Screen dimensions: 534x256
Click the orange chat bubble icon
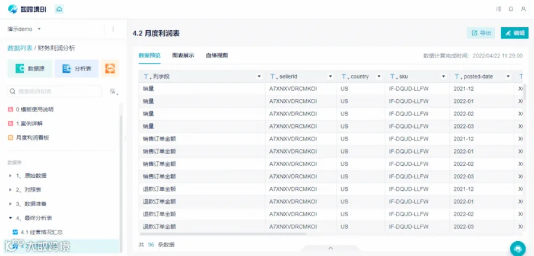(110, 69)
